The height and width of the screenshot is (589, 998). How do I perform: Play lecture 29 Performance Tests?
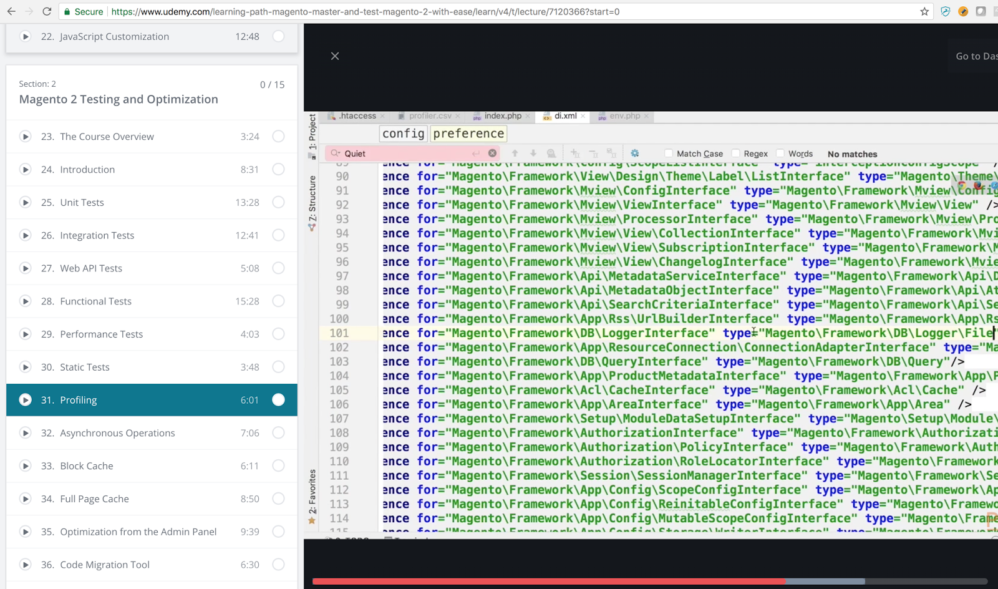tap(25, 334)
